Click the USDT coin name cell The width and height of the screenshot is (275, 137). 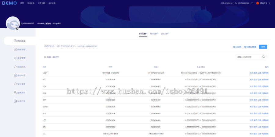(45, 73)
